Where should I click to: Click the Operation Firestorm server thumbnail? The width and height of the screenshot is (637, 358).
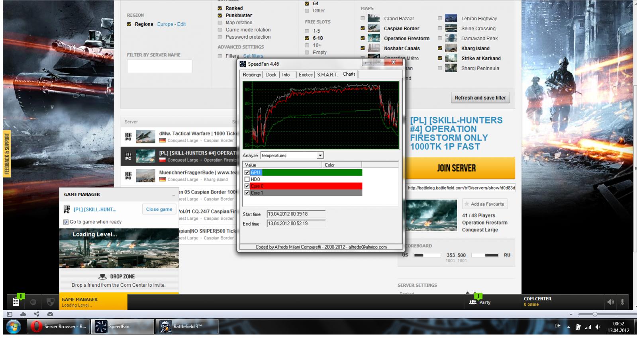431,215
